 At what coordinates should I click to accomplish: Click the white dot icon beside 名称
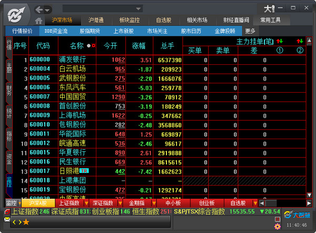(x=88, y=46)
